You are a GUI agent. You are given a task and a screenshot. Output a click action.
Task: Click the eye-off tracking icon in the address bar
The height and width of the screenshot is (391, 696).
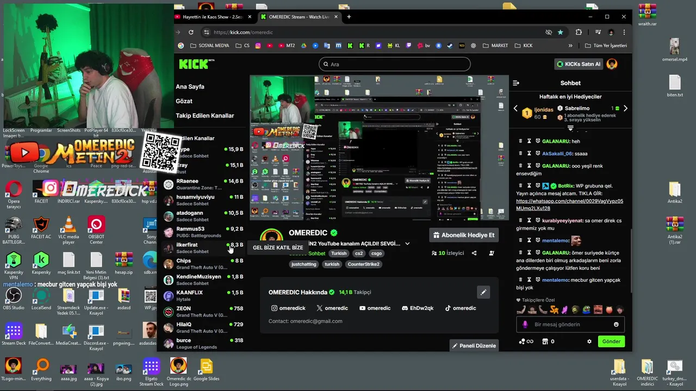549,32
